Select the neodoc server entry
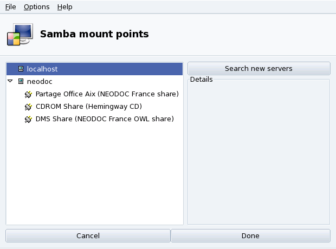The width and height of the screenshot is (336, 249). click(x=40, y=81)
